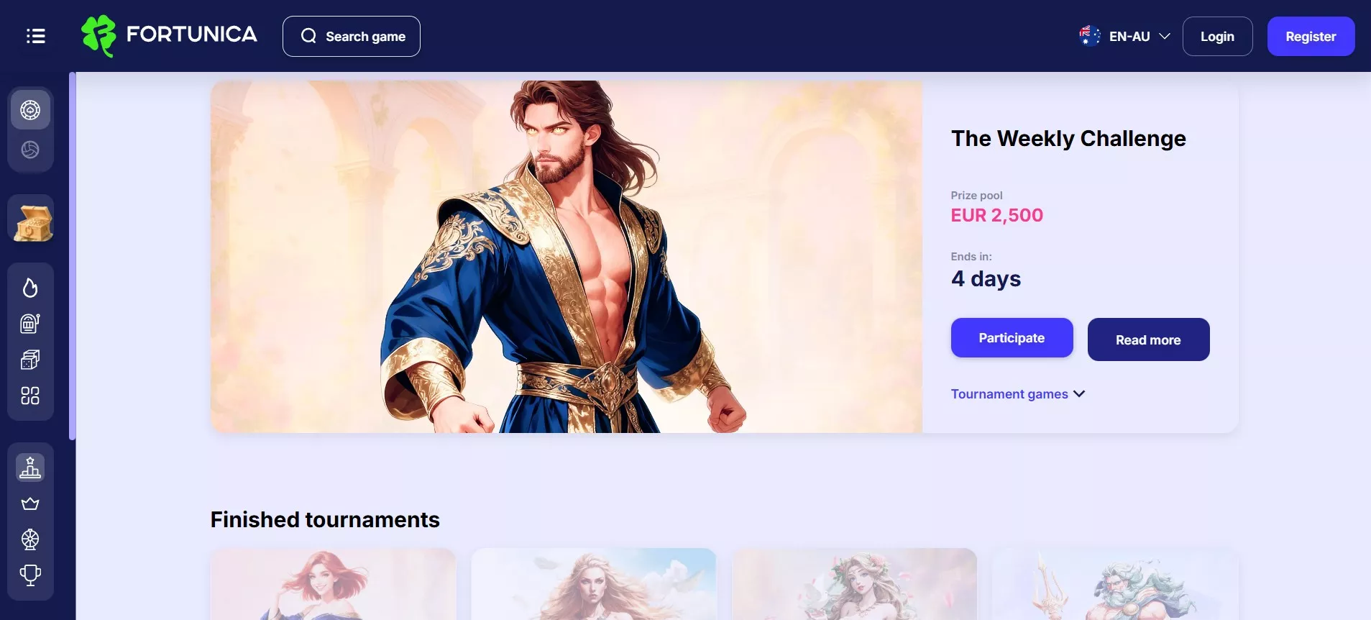
Task: Open the slot machine sidebar icon
Action: (30, 324)
